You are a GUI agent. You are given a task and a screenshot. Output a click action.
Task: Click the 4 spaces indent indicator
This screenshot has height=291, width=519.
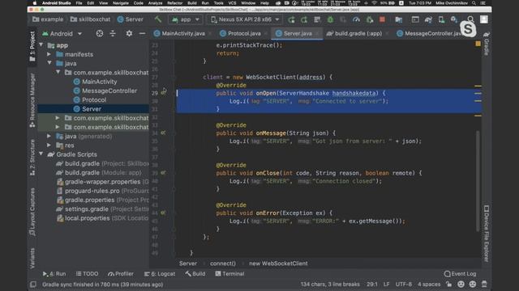429,284
